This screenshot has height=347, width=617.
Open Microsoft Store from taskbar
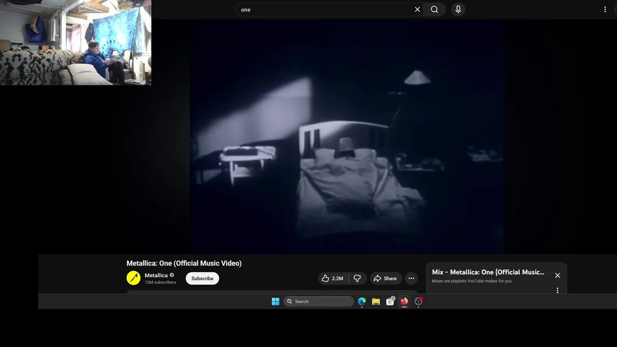point(390,301)
